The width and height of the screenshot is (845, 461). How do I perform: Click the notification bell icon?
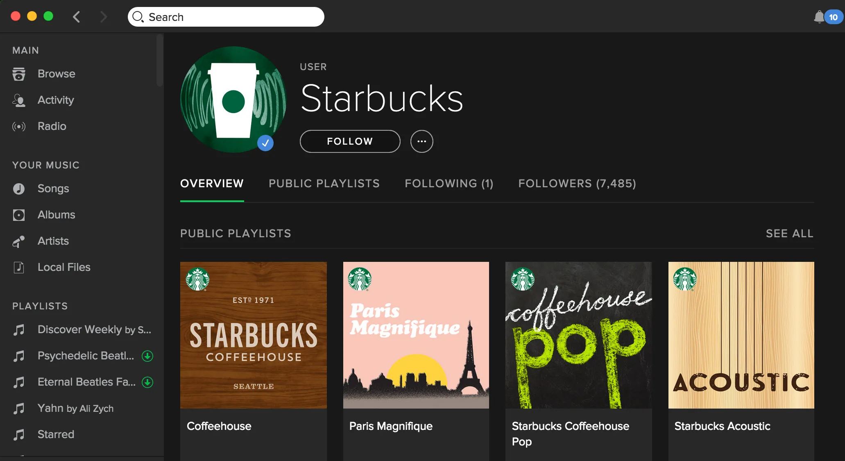(x=819, y=17)
